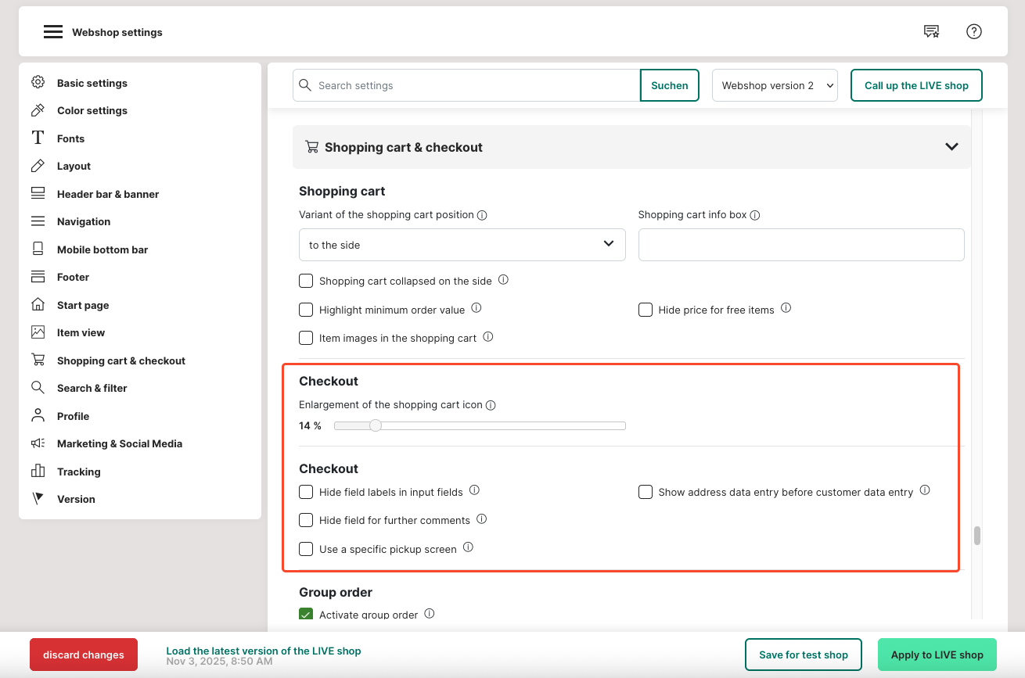Click the shopping cart icon enlargement slider
1025x678 pixels.
tap(479, 426)
